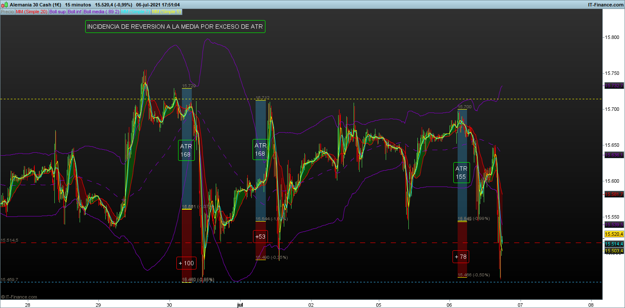Image resolution: width=625 pixels, height=308 pixels.
Task: Select the INCIDENCIA DE REVERSION A LA MEDIA text box
Action: 176,27
